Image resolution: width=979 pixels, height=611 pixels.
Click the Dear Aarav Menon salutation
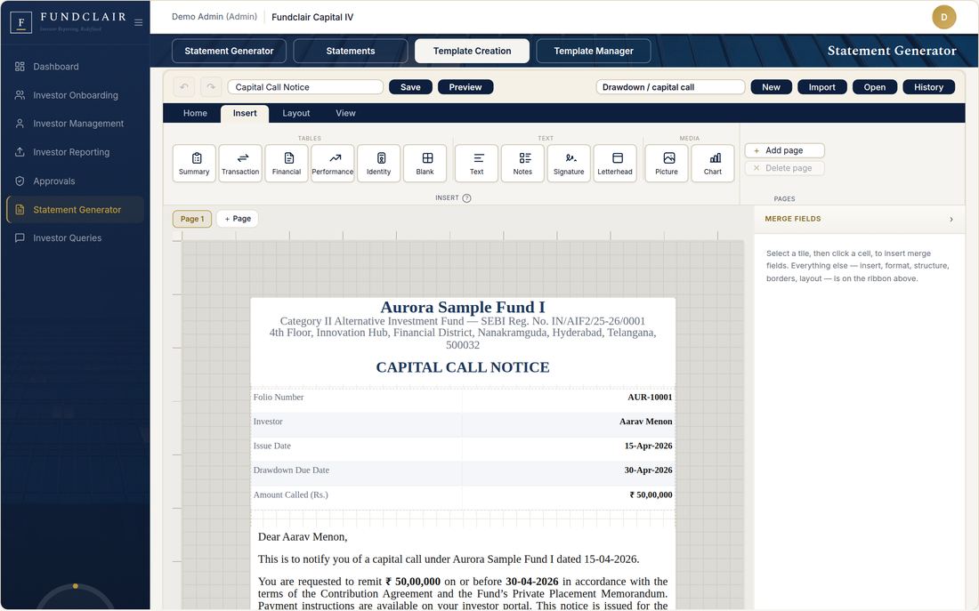coord(303,536)
